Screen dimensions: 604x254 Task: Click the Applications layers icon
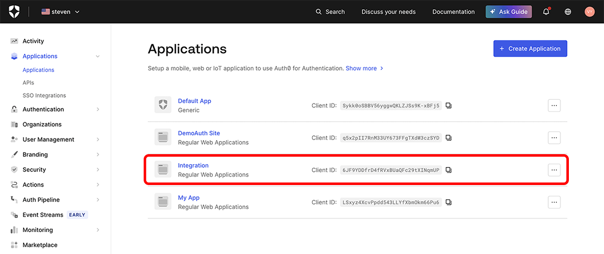(14, 56)
